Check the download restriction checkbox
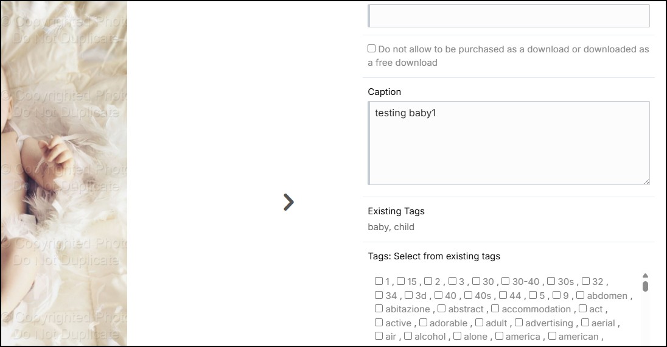The width and height of the screenshot is (667, 347). (372, 49)
